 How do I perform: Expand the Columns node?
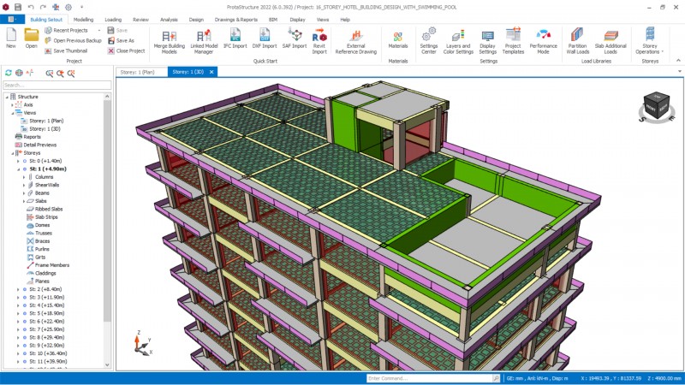click(x=24, y=177)
